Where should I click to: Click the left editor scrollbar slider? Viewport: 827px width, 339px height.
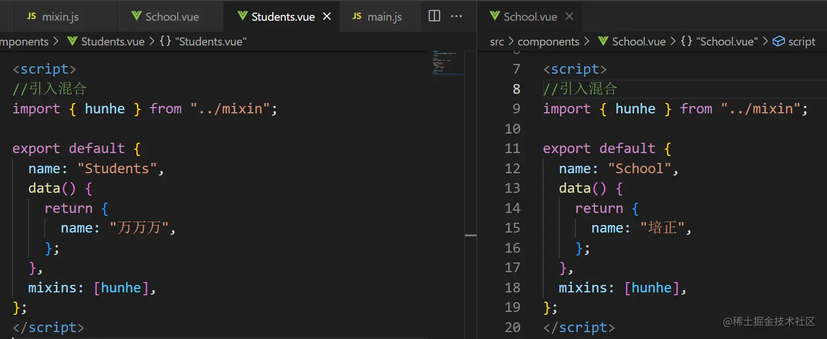coord(471,235)
